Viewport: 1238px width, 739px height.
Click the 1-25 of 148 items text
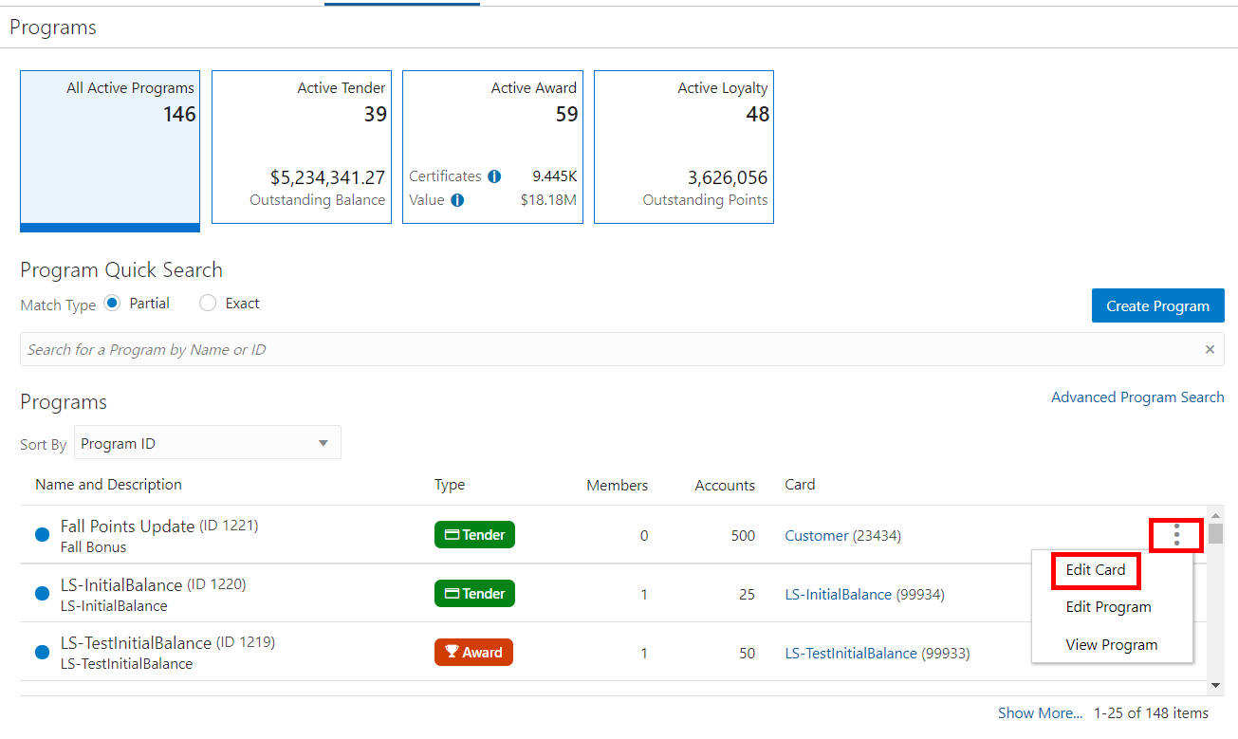click(x=1151, y=713)
